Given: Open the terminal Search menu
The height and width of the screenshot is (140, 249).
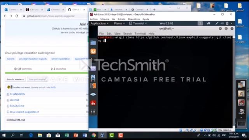Looking at the screenshot, I should point(128,33).
